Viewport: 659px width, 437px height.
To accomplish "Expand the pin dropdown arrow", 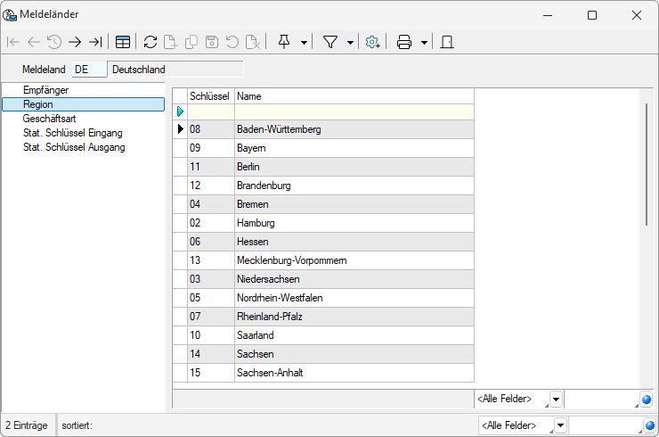I will tap(304, 42).
